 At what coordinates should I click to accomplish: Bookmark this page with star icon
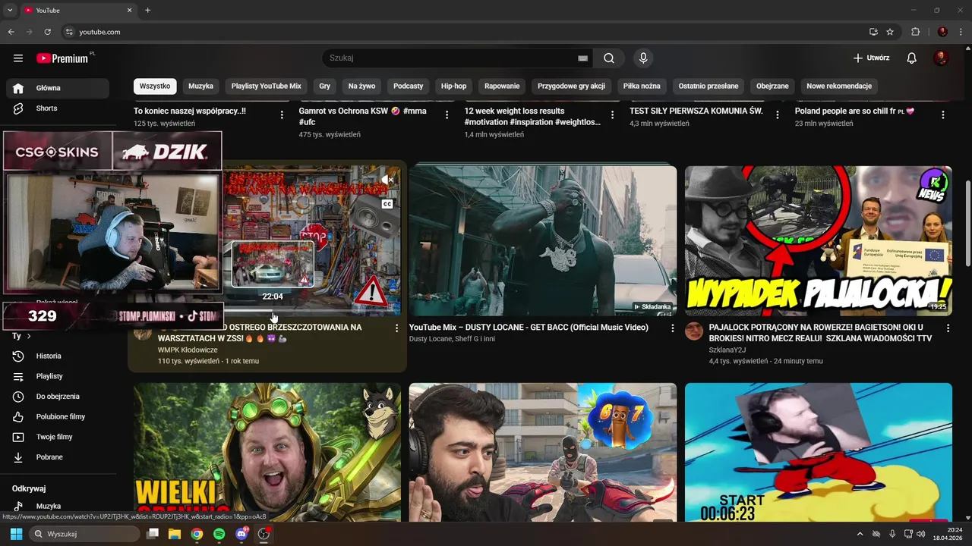(890, 32)
